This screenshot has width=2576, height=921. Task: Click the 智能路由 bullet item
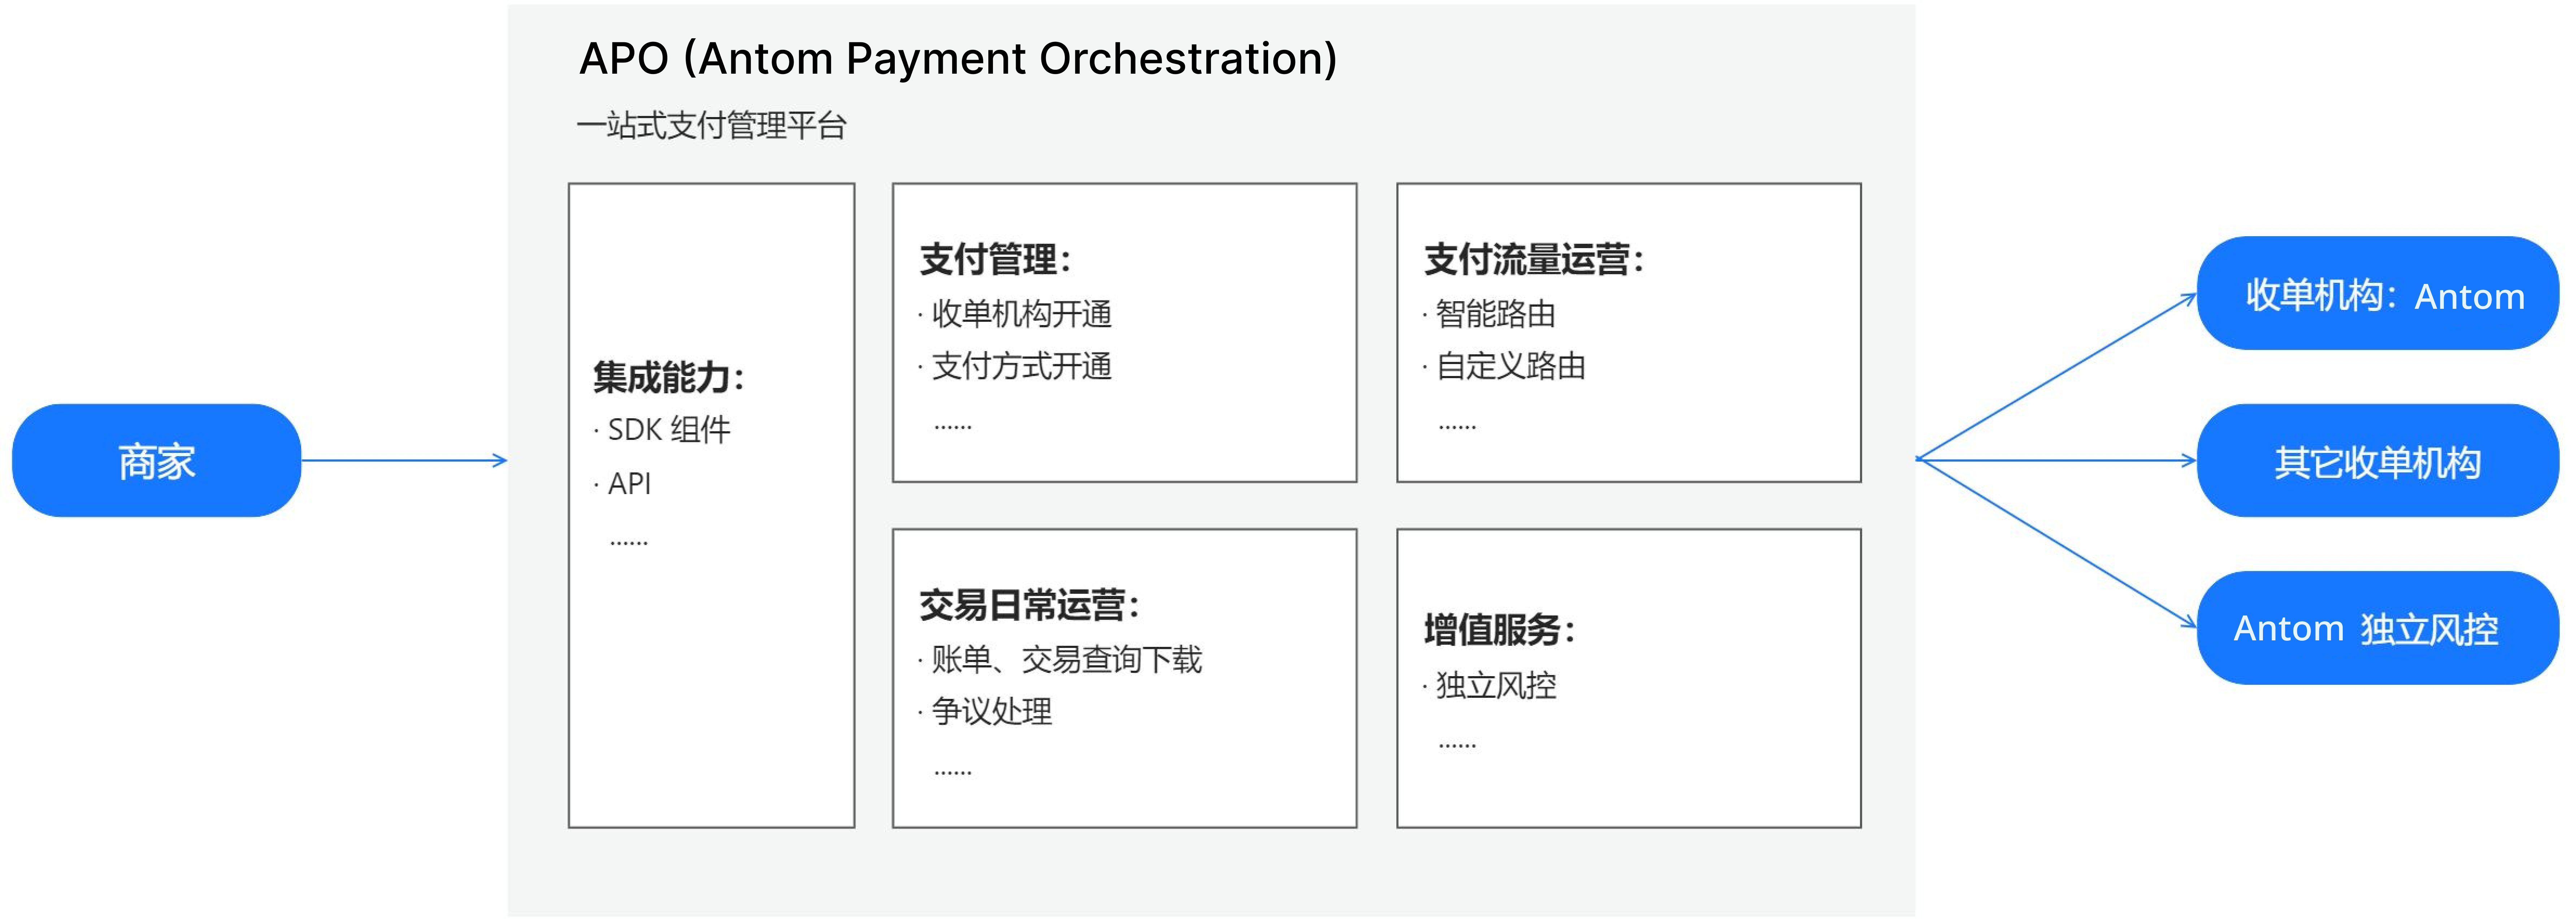click(1495, 314)
